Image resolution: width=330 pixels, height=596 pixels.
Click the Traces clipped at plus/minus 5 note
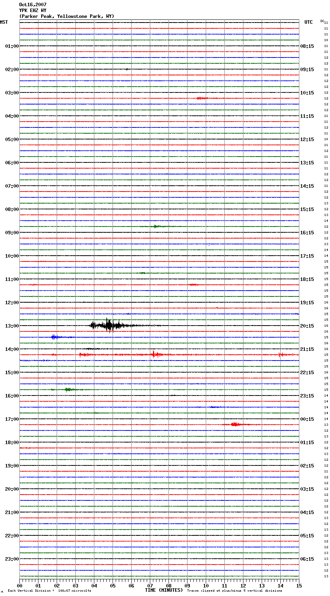(234, 591)
